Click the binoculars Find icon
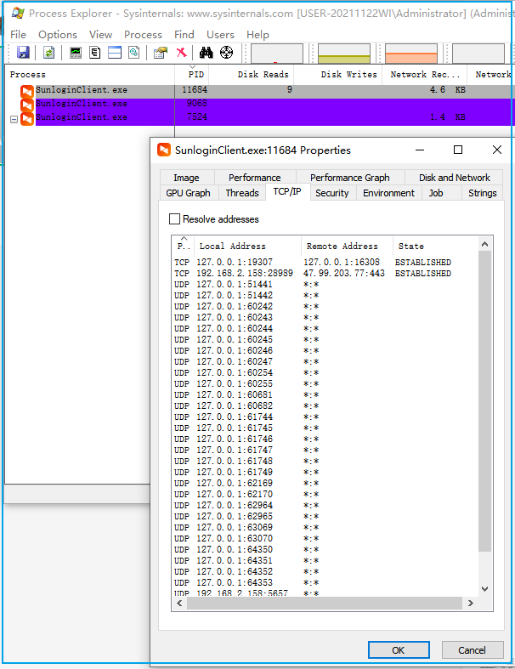Screen dimensions: 515x669 pyautogui.click(x=207, y=53)
